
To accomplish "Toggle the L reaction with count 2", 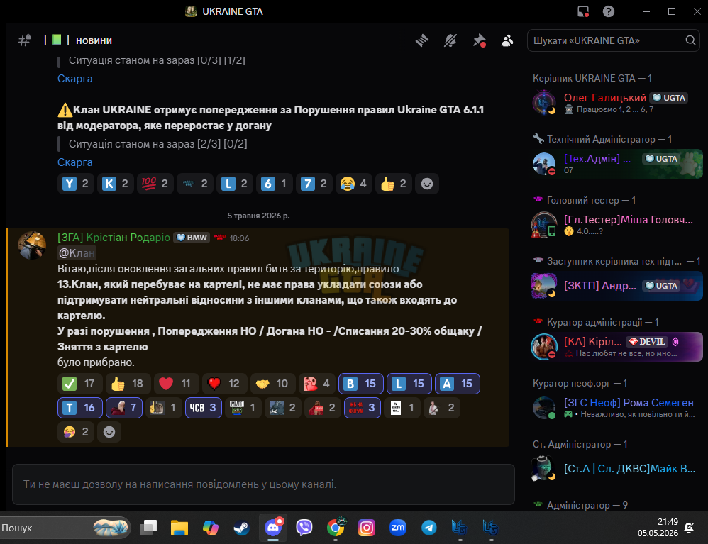I will [x=235, y=184].
